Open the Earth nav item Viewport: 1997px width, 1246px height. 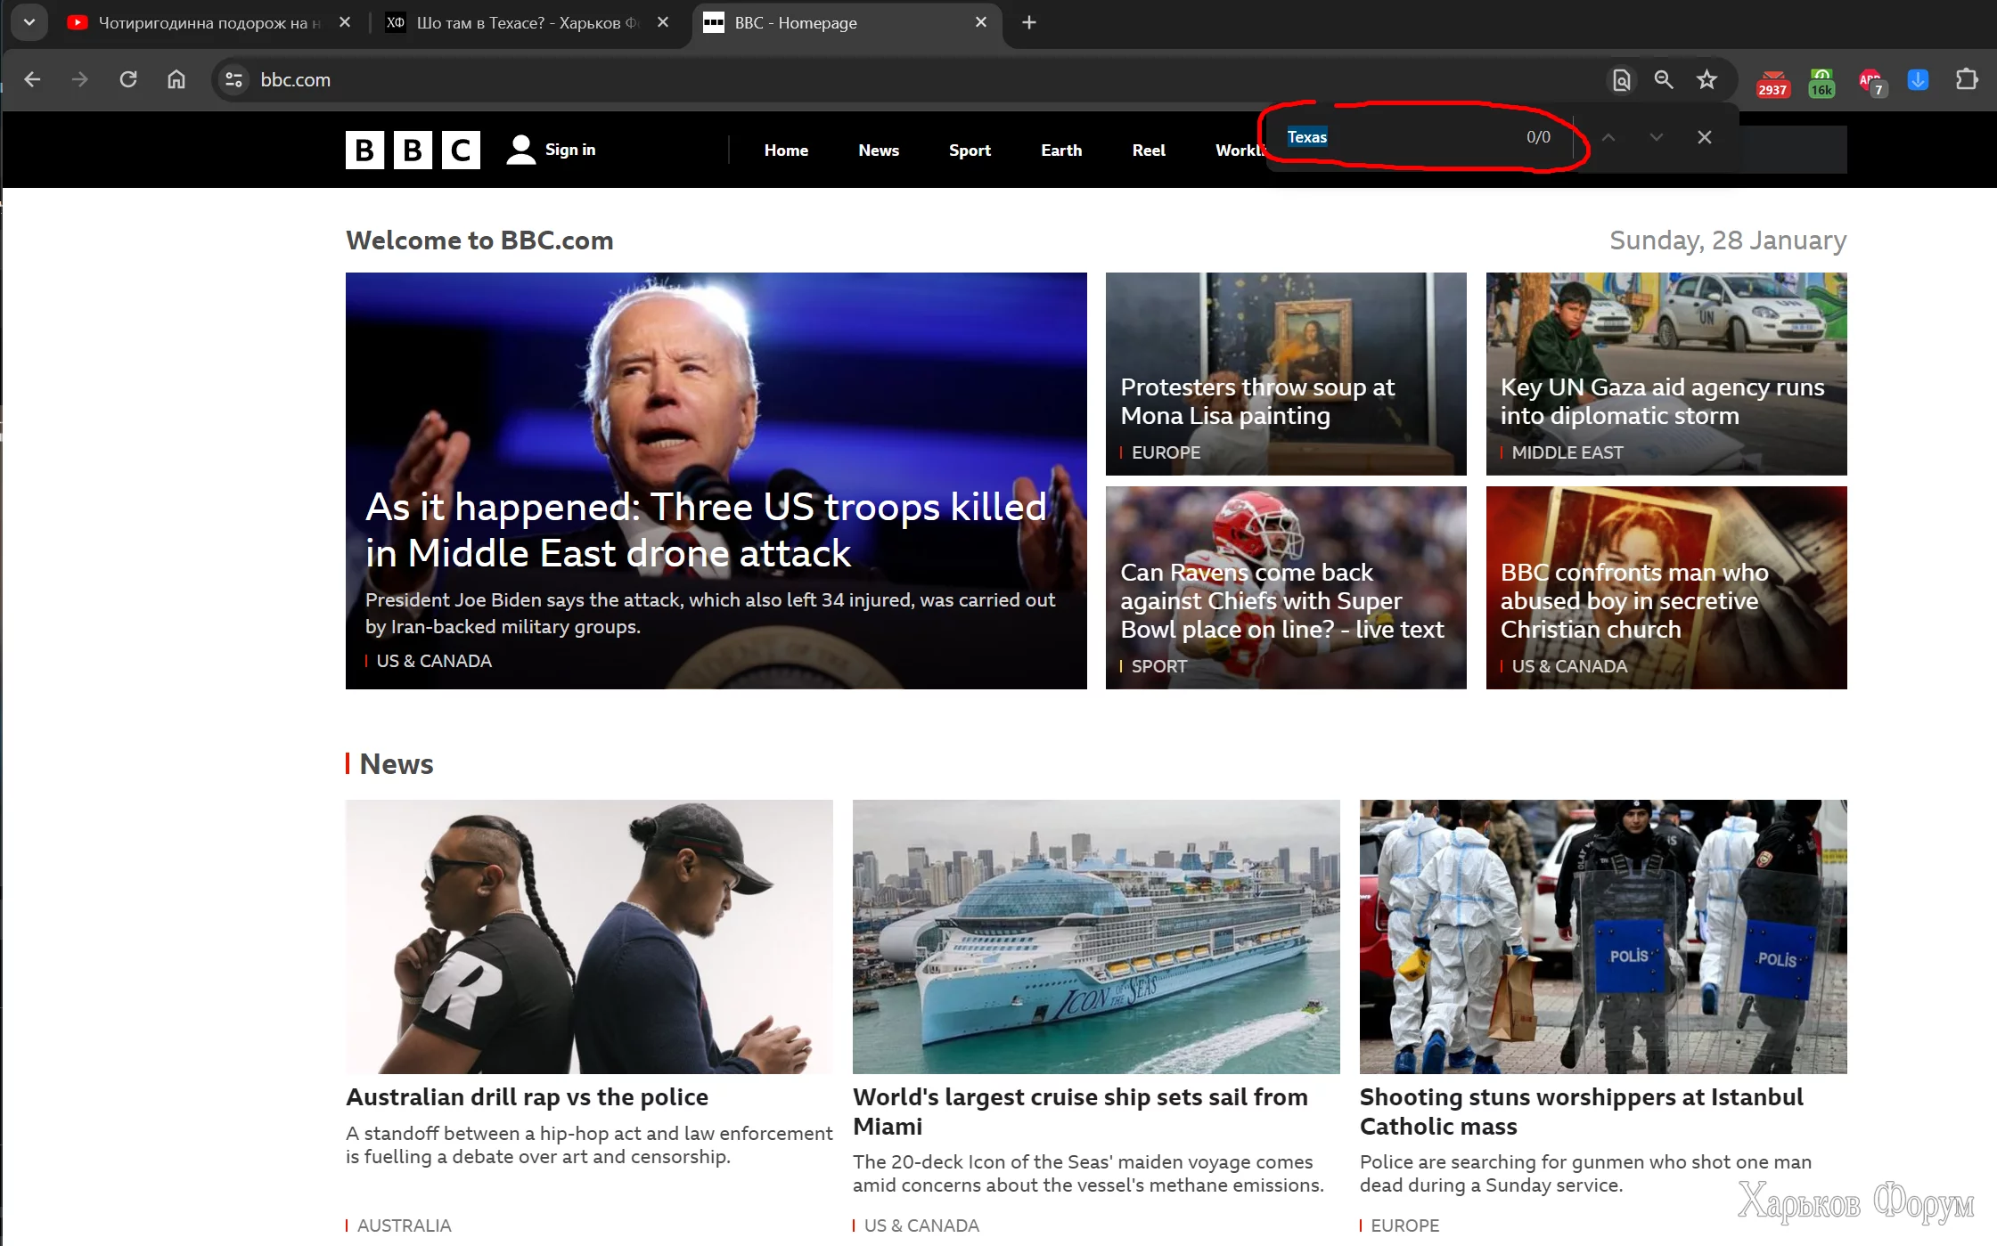point(1061,151)
